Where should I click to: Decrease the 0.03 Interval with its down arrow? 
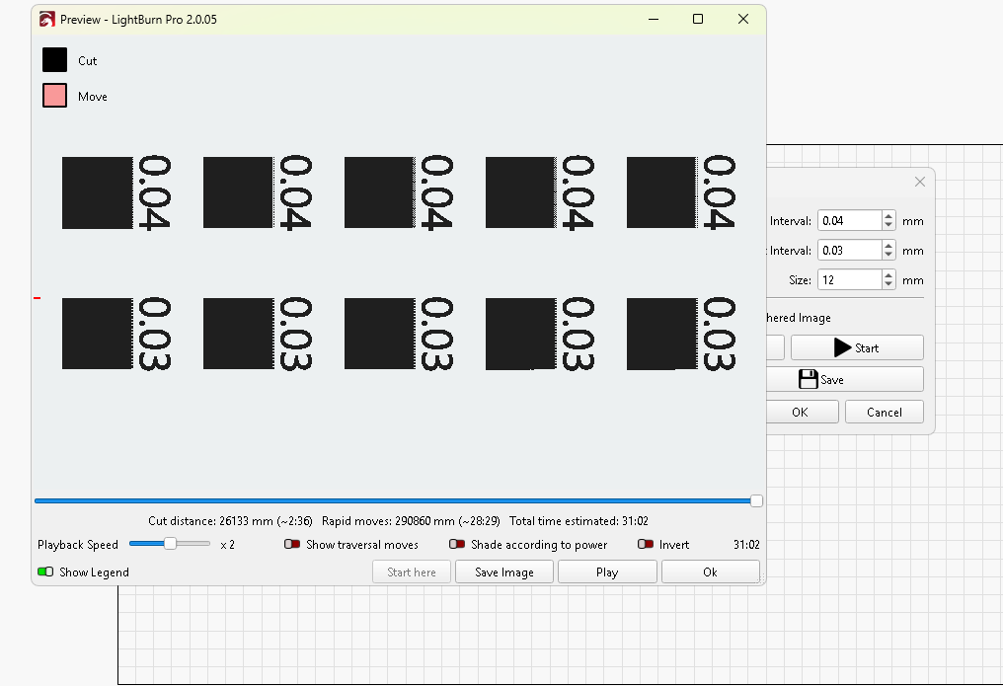pos(887,255)
